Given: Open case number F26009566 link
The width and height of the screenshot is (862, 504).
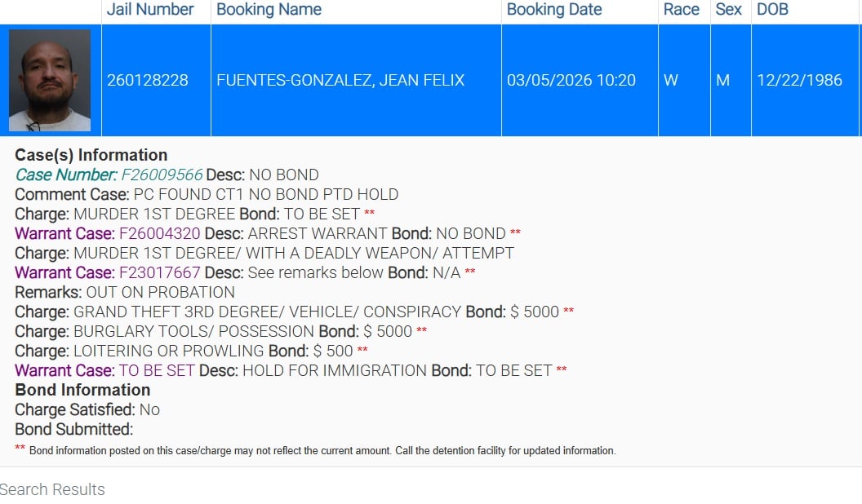Looking at the screenshot, I should tap(162, 175).
